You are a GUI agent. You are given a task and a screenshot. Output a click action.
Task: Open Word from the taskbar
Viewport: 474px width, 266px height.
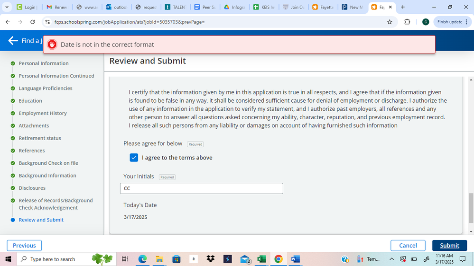[295, 259]
